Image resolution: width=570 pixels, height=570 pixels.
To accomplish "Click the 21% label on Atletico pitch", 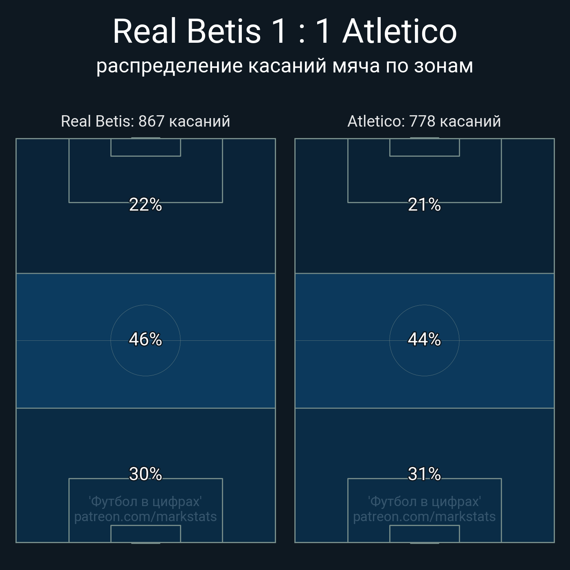I will point(424,204).
